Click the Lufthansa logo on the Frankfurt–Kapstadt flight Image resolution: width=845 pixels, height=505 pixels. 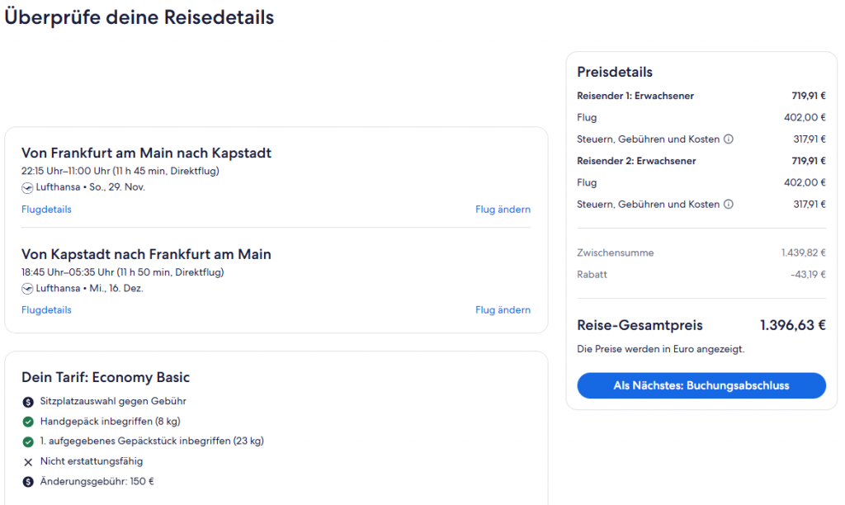27,187
